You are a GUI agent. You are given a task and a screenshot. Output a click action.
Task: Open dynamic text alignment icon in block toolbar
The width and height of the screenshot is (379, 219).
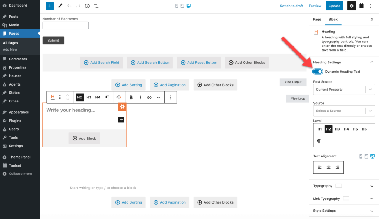pyautogui.click(x=119, y=97)
